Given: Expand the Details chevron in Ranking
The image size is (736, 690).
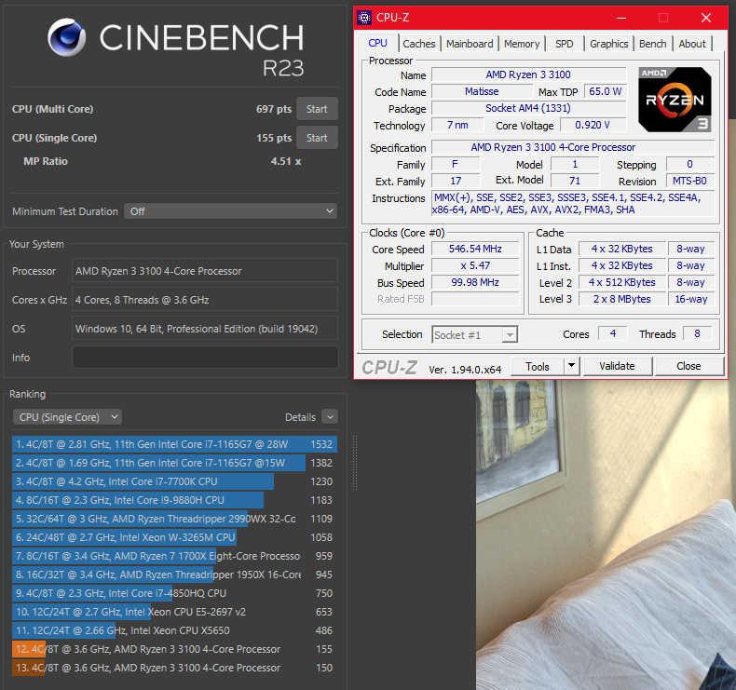Looking at the screenshot, I should (330, 417).
